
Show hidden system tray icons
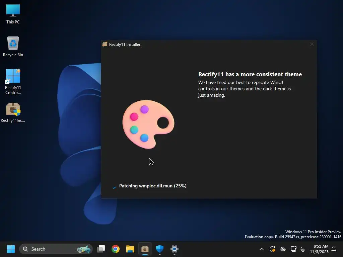(x=261, y=249)
